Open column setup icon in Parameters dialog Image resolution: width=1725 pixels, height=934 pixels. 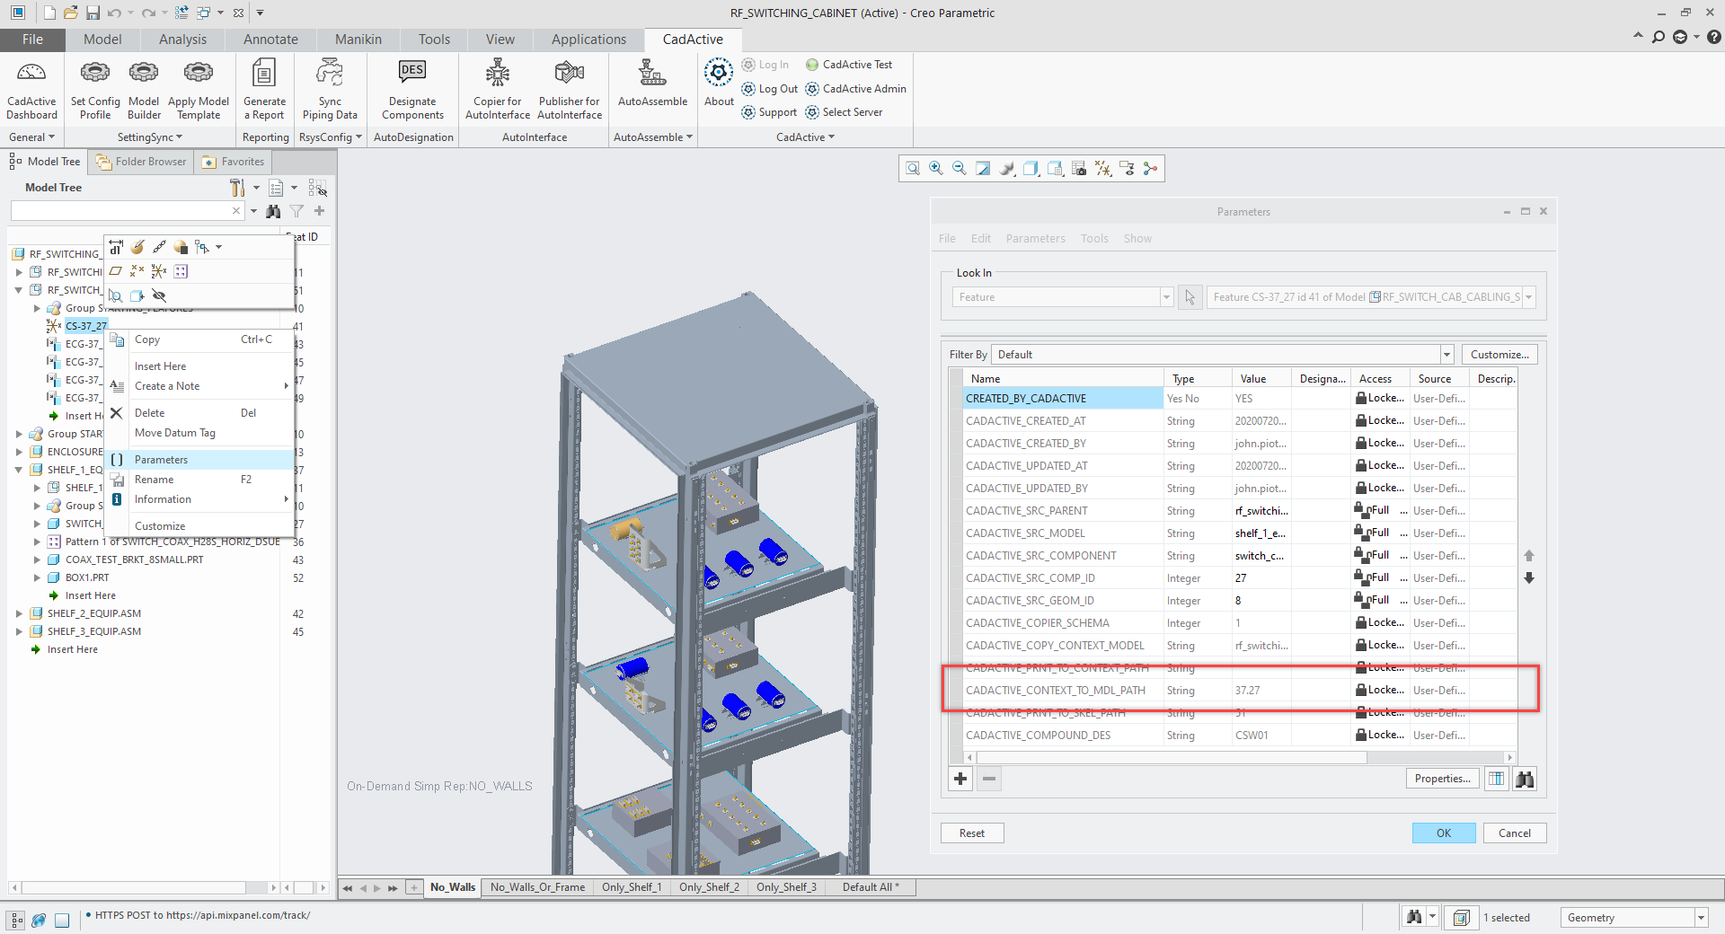[1496, 779]
